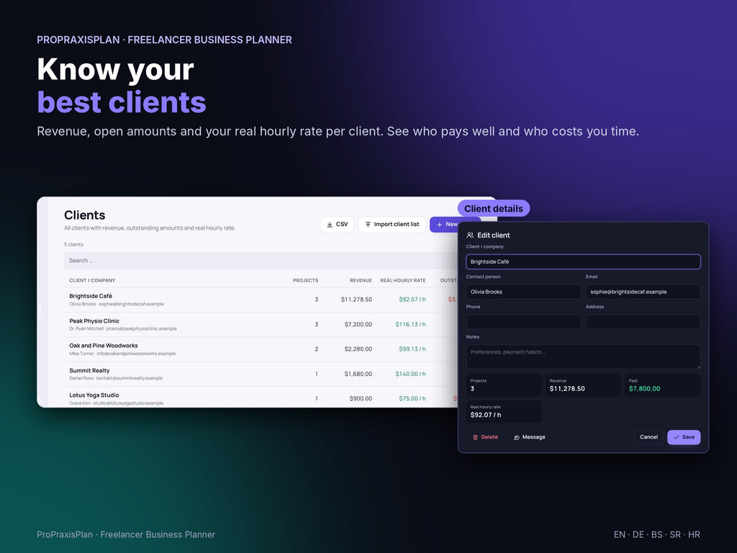Click the empty Phone field
This screenshot has width=737, height=553.
point(523,322)
